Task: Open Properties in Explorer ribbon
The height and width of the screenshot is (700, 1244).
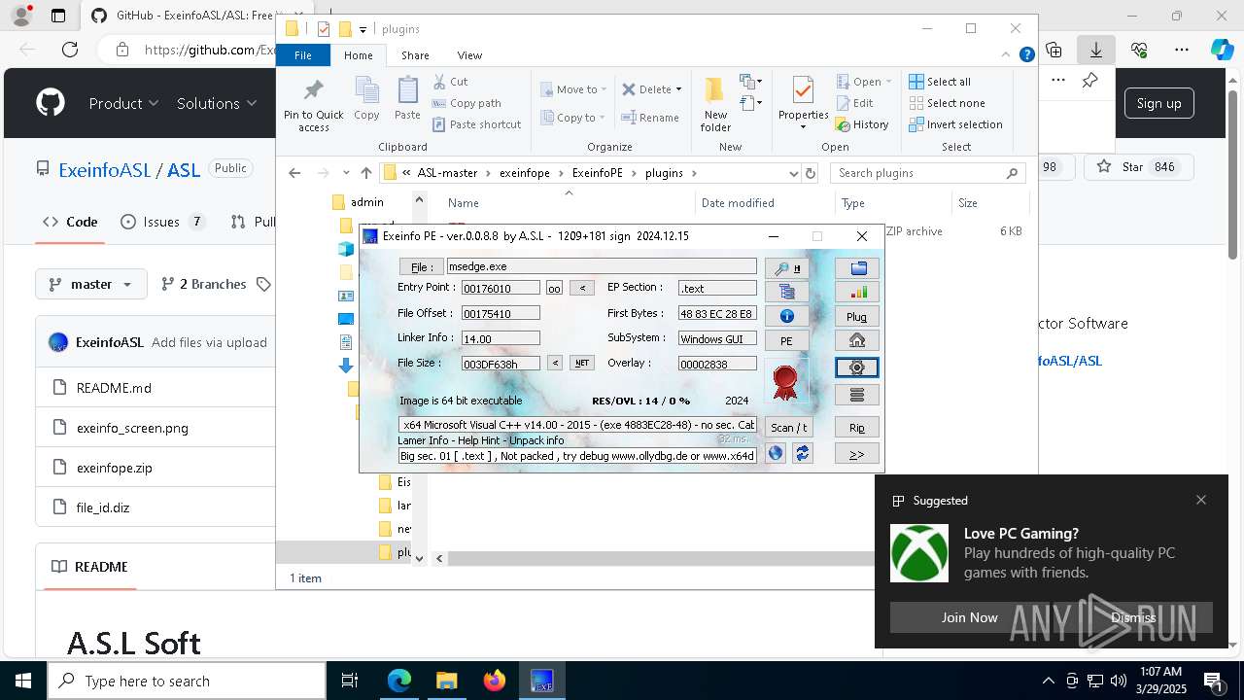Action: point(803,105)
